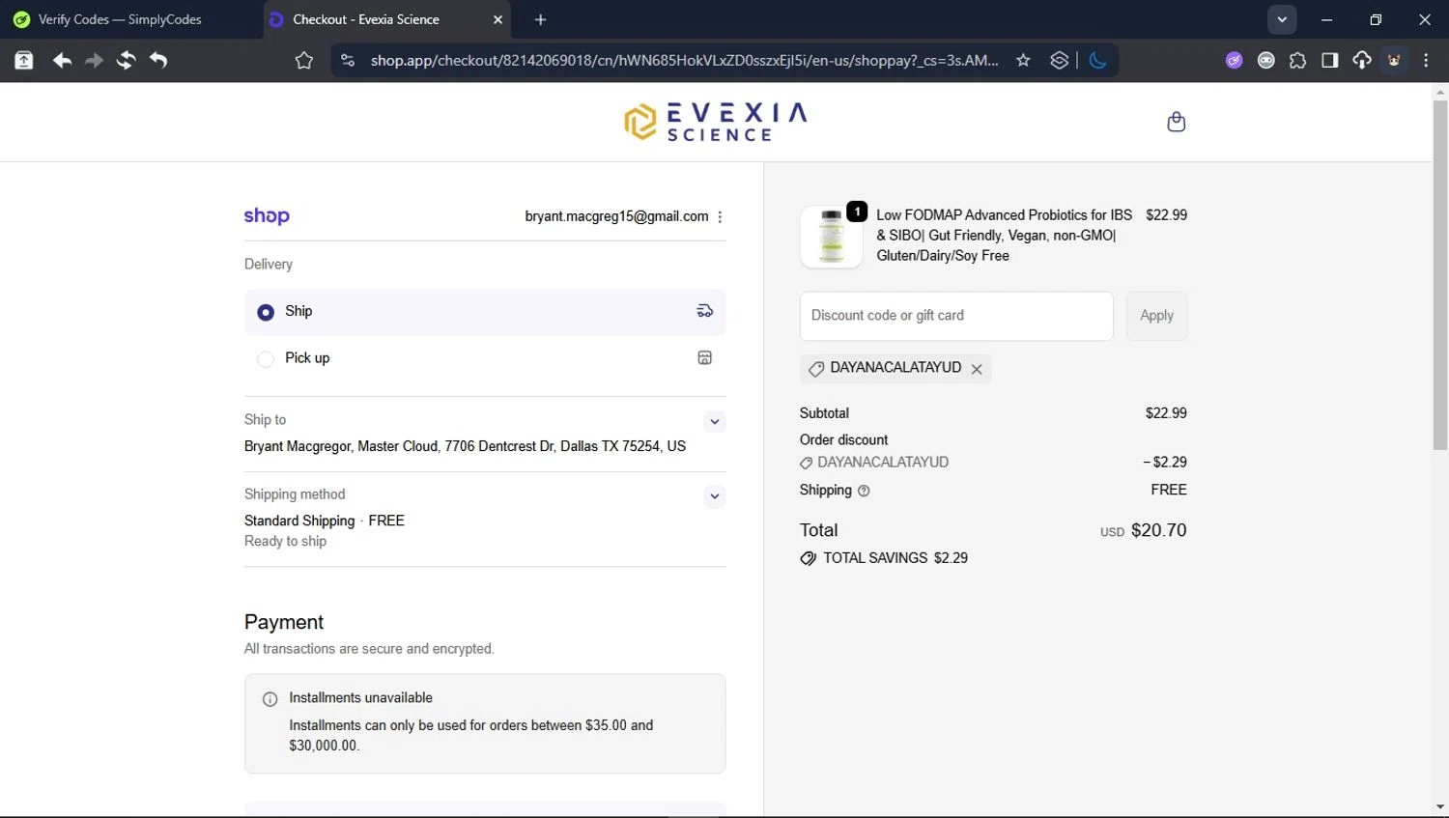This screenshot has height=818, width=1449.
Task: Open the tab search dropdown
Action: tap(1282, 19)
